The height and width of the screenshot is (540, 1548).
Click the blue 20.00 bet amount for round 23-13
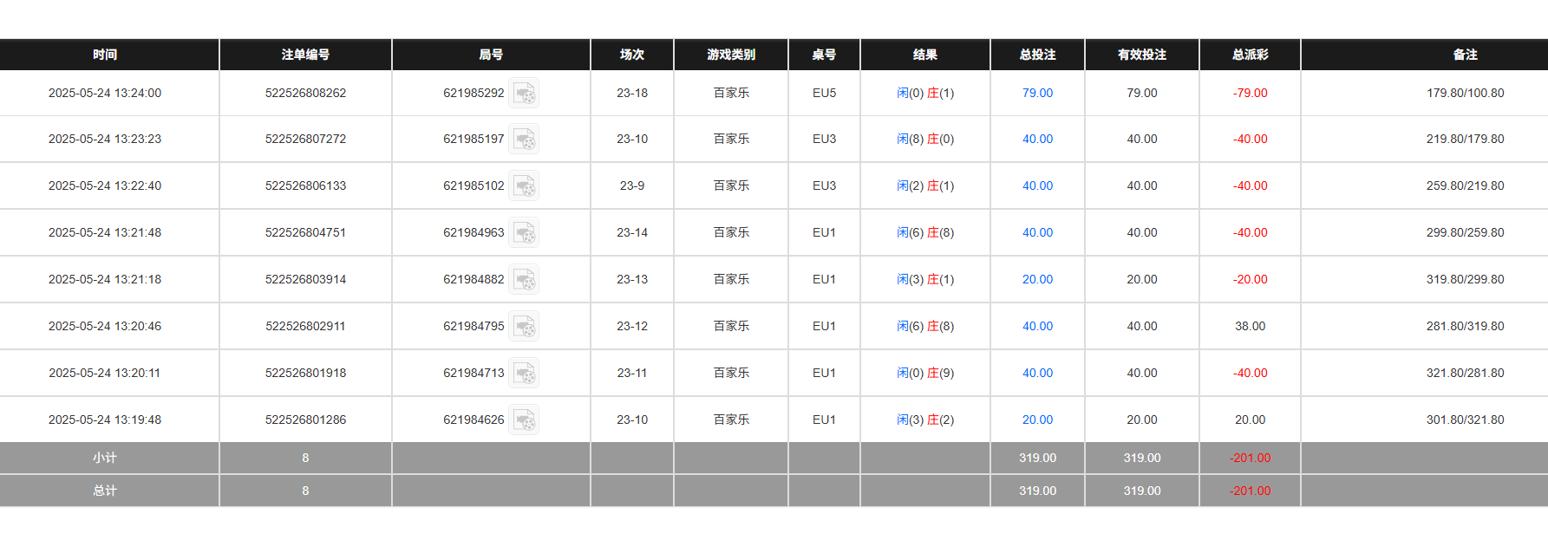coord(1037,279)
